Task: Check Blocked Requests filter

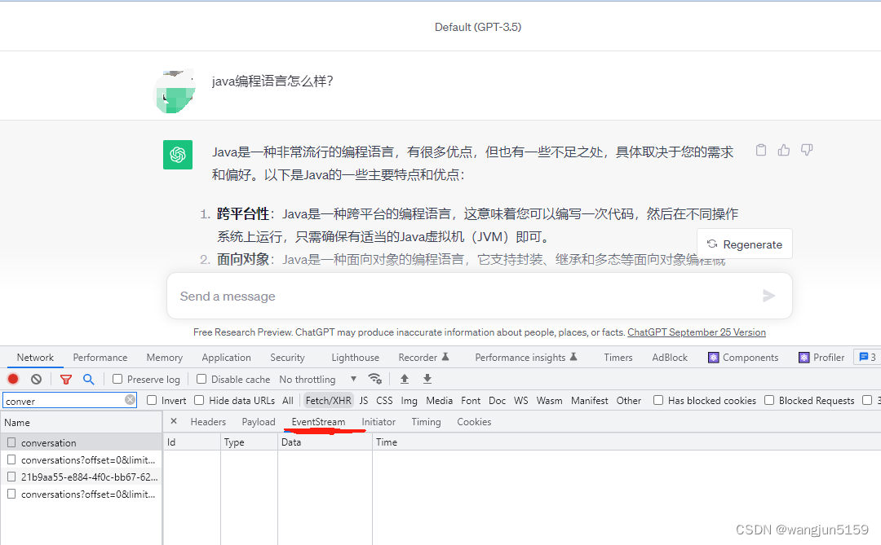Action: point(769,400)
